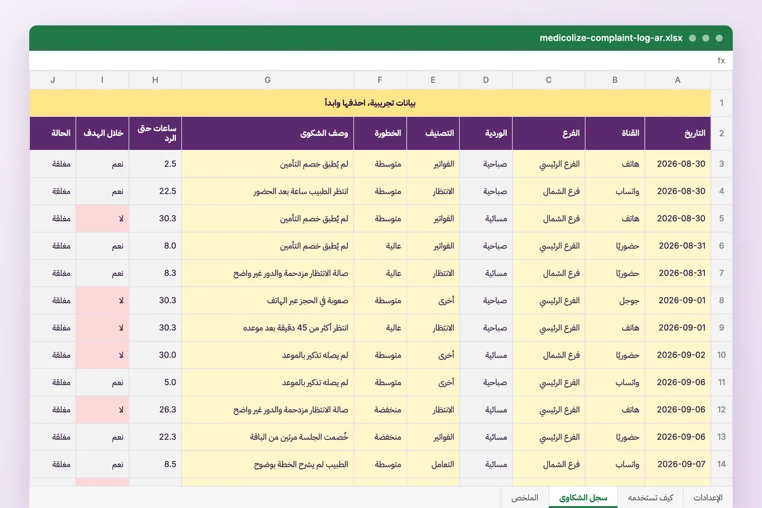Click the جوجل channel cell in row 8
762x508 pixels.
pos(615,300)
